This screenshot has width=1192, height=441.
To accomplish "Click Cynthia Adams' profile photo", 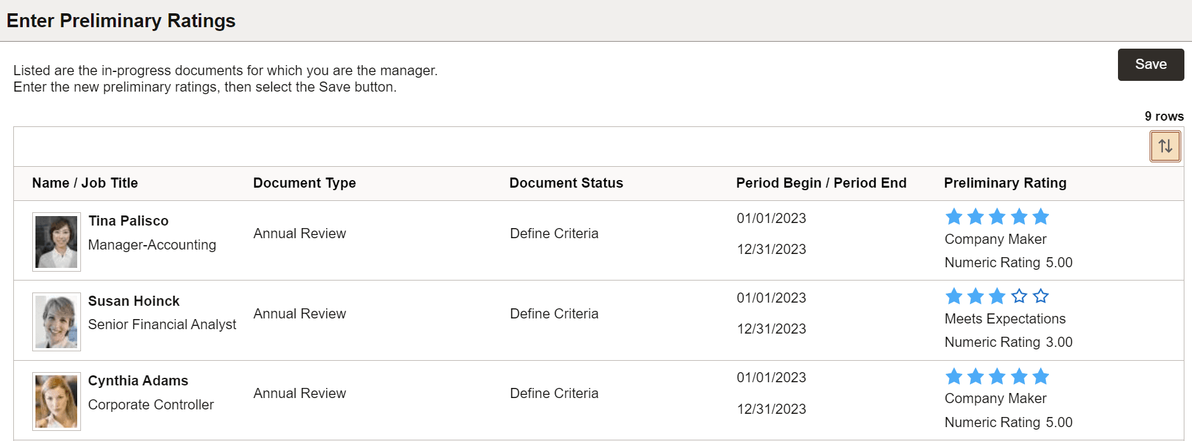I will pos(56,401).
